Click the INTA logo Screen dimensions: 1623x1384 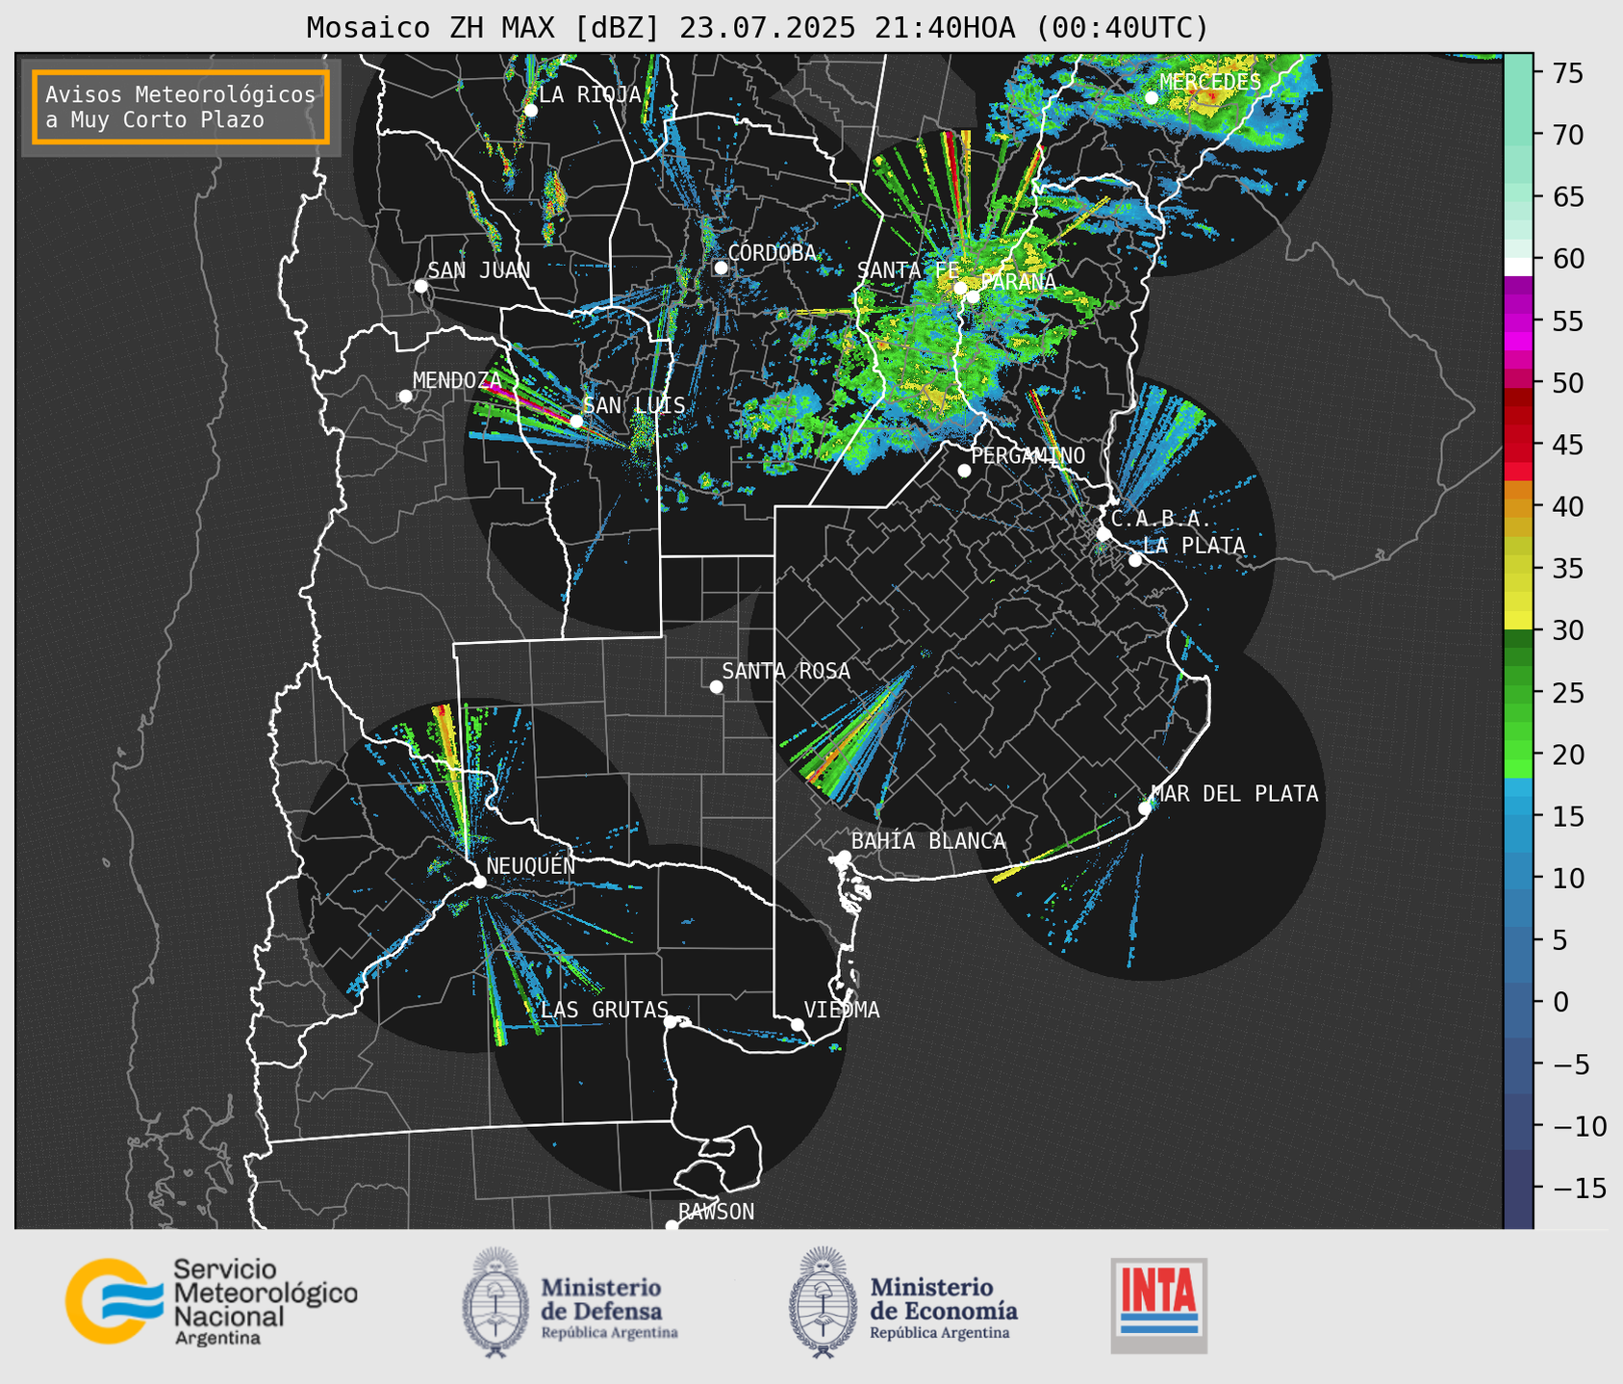click(x=1158, y=1305)
